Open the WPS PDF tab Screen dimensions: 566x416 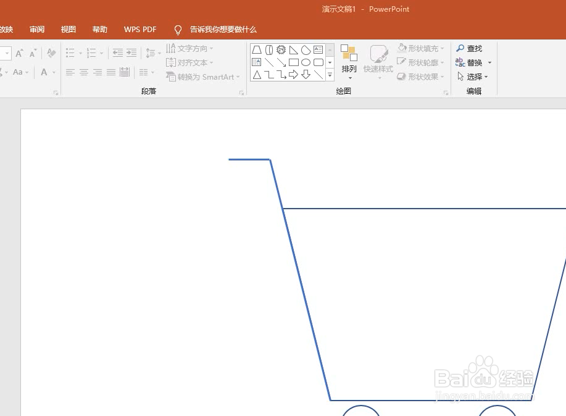140,29
